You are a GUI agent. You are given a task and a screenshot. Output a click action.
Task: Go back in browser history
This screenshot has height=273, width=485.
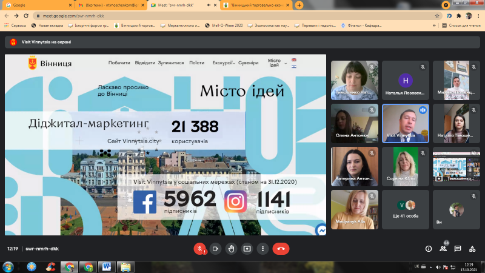(7, 16)
